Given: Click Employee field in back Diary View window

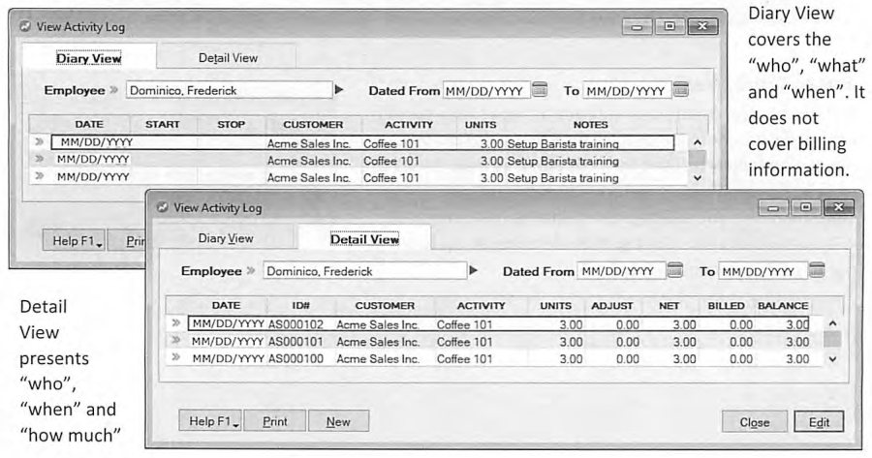Looking at the screenshot, I should [x=229, y=90].
